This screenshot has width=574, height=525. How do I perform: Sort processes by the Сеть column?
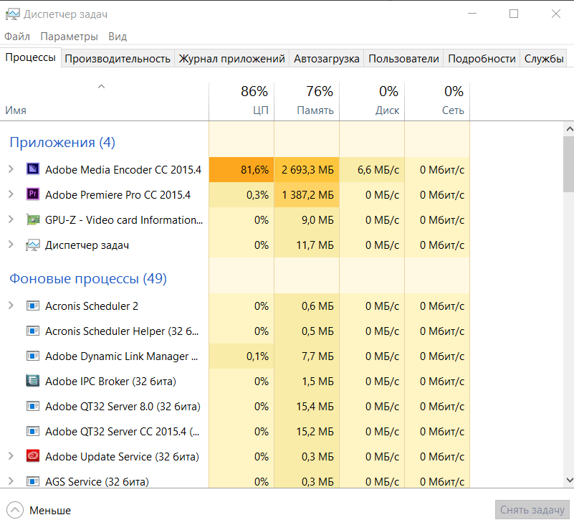coord(437,101)
